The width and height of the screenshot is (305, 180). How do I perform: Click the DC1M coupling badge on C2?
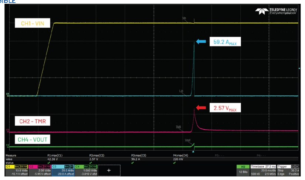[47, 167]
